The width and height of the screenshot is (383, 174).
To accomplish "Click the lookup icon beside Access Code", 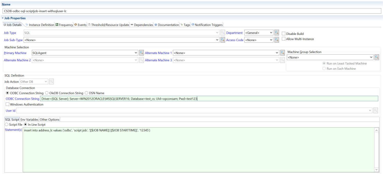I will pyautogui.click(x=277, y=40).
